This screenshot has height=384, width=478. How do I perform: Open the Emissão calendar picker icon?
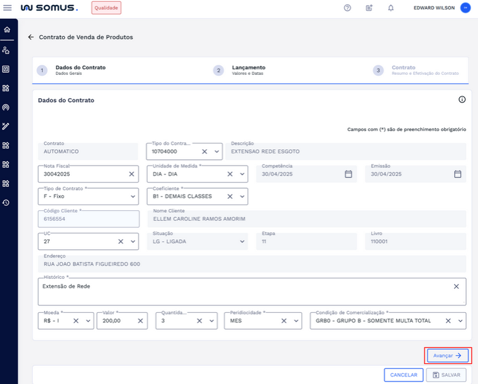(458, 174)
